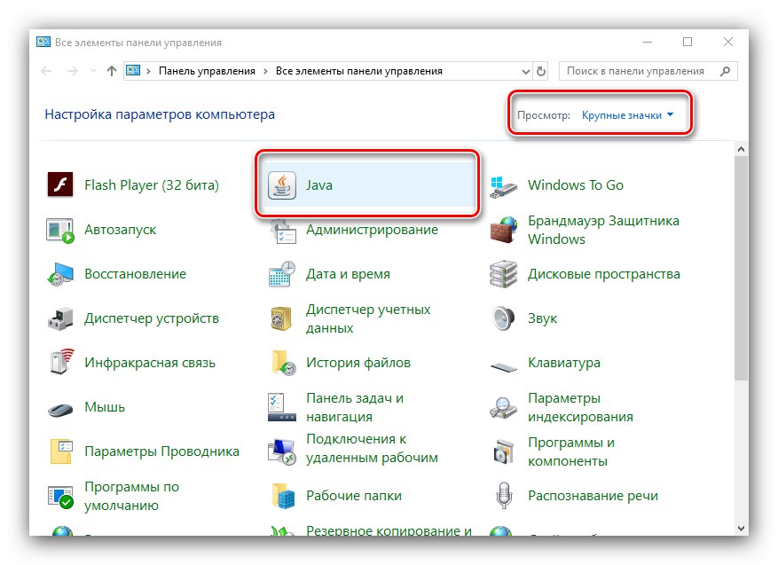Open the Автозапуск icon

click(60, 230)
